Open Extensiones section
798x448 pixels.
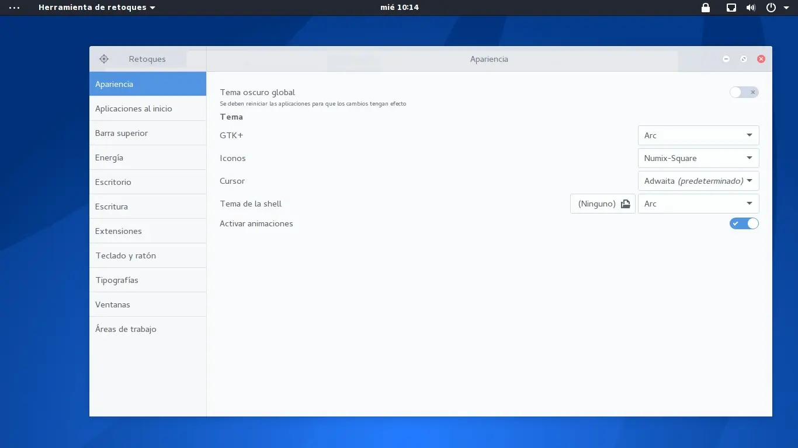tap(148, 231)
